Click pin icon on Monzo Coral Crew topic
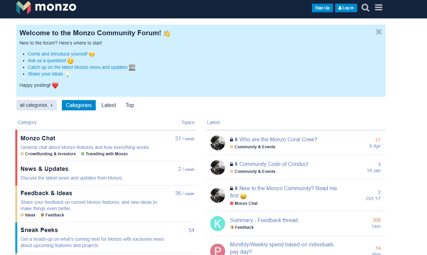427x255 pixels. pyautogui.click(x=236, y=140)
